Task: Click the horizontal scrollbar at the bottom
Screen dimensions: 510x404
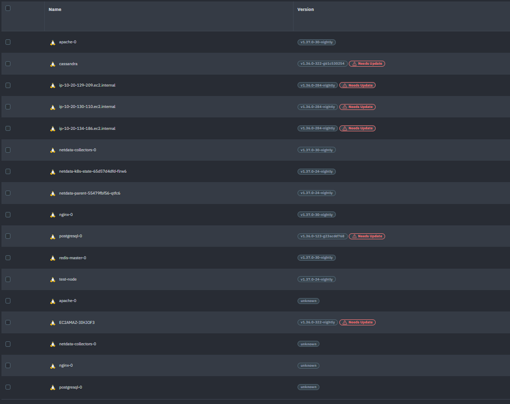Action: click(255, 402)
